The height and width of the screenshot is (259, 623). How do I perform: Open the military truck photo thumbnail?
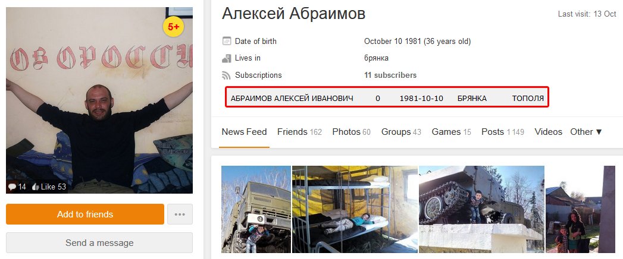click(256, 210)
